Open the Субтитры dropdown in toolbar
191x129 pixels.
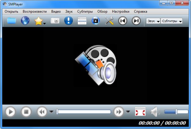point(172,21)
